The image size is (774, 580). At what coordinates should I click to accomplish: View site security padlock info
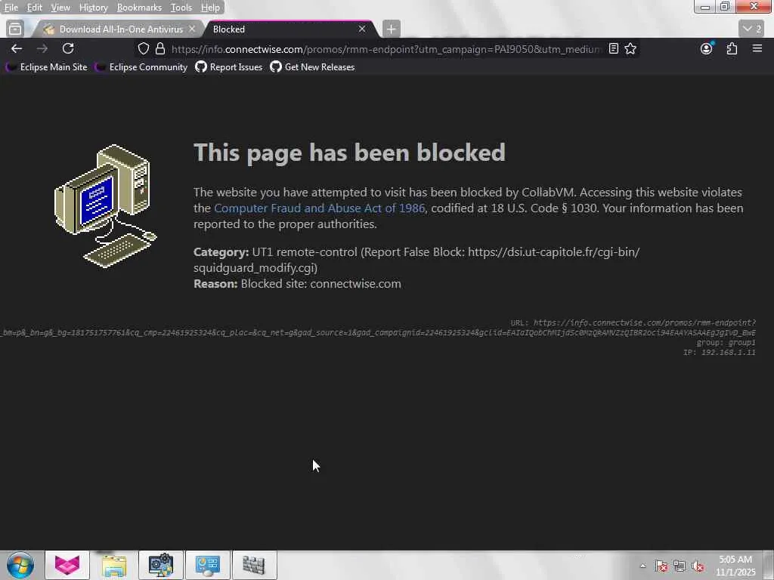pos(160,48)
